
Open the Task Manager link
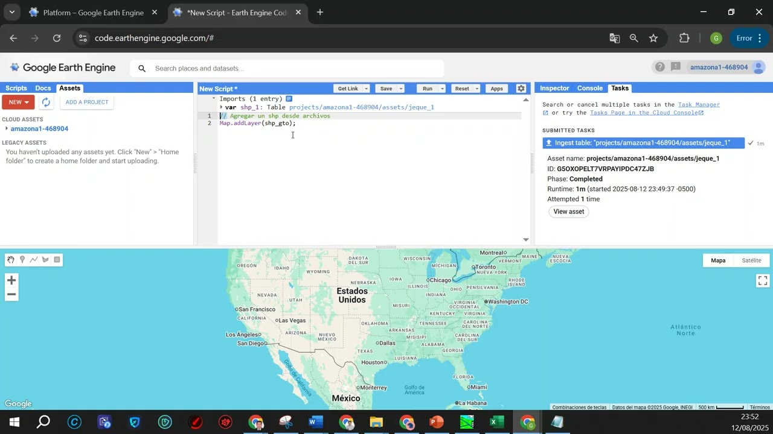coord(699,105)
